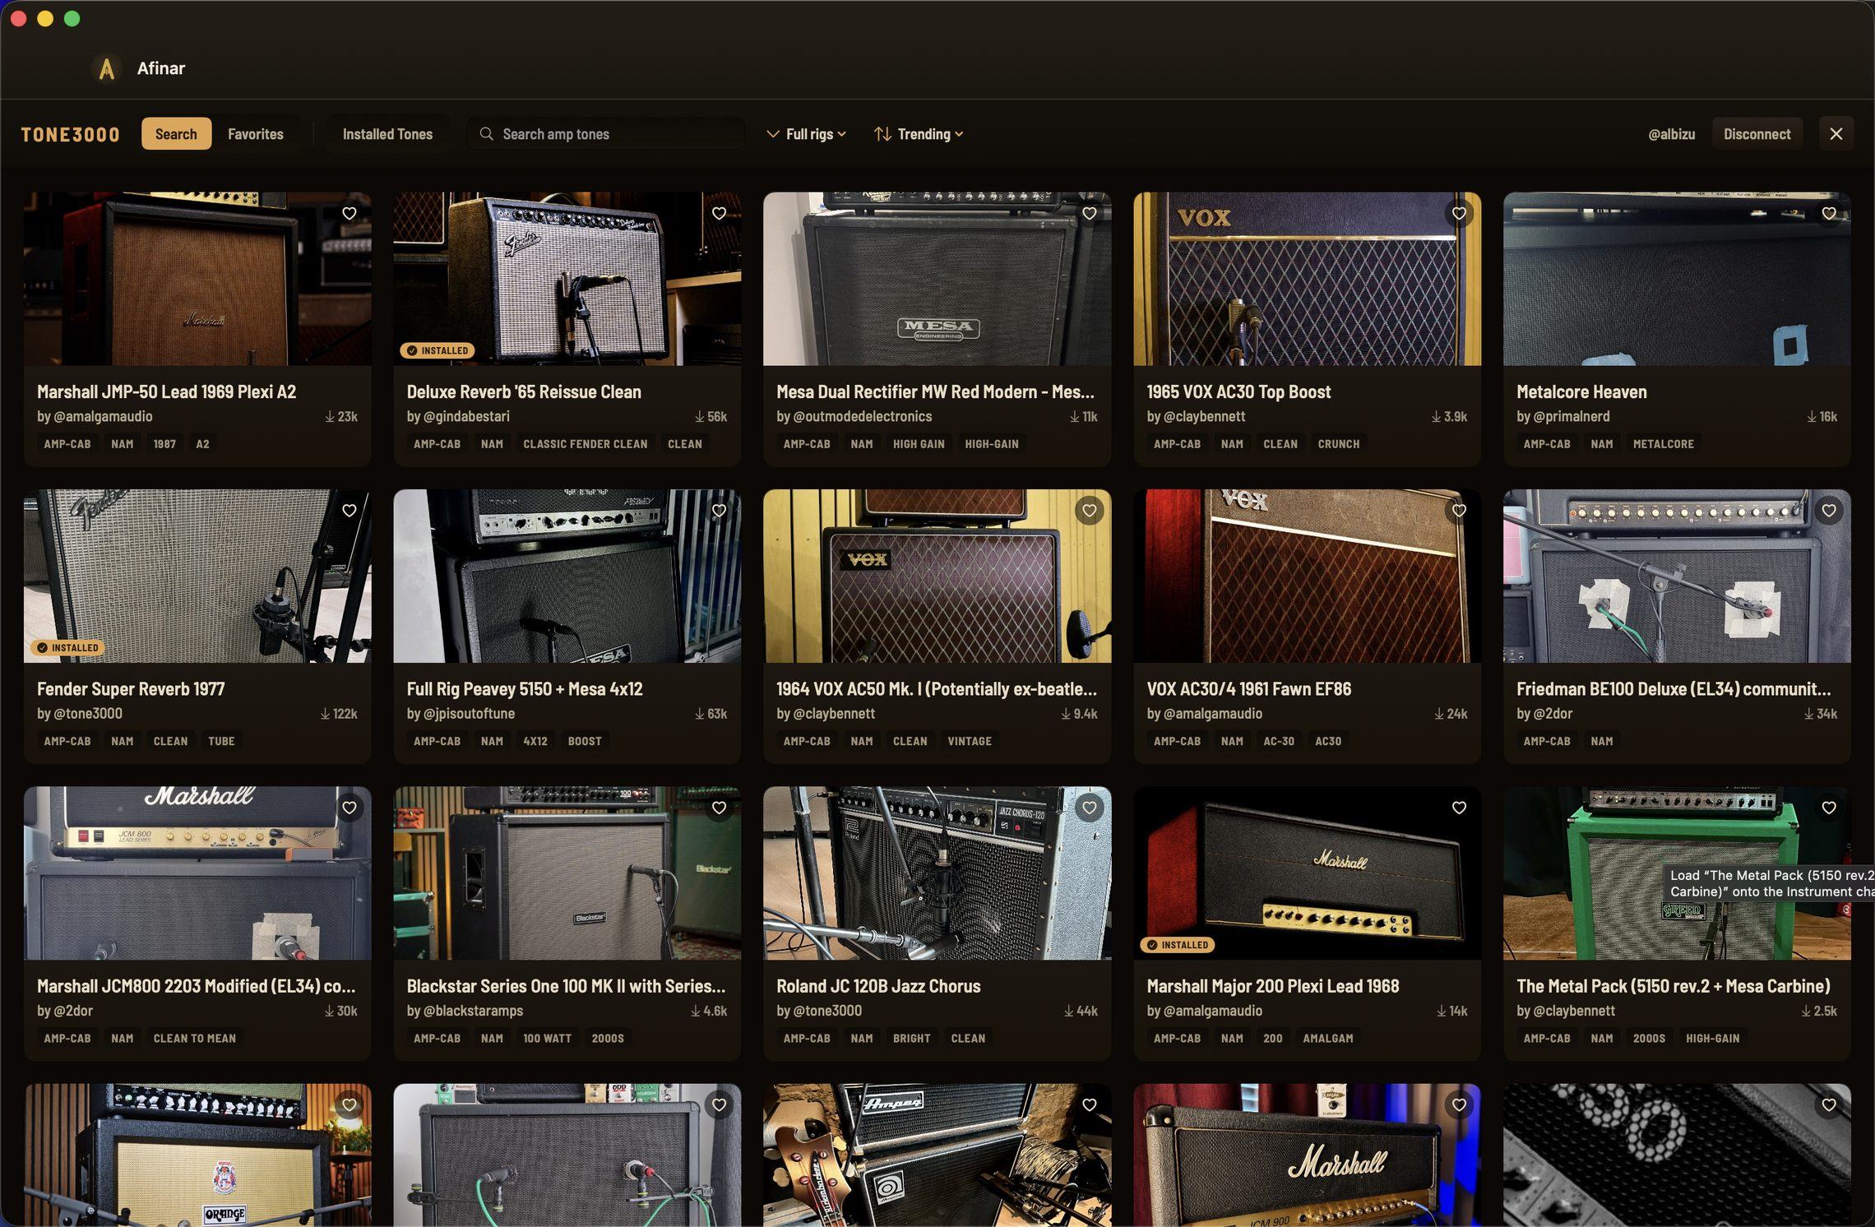Screen dimensions: 1875x1227
Task: Open the 1965 VOX AC30 Top Boost thumbnail
Action: 1307,279
